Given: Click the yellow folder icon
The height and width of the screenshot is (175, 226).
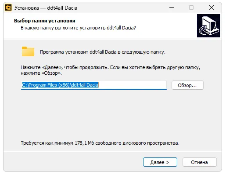Looking at the screenshot, I should [x=28, y=51].
